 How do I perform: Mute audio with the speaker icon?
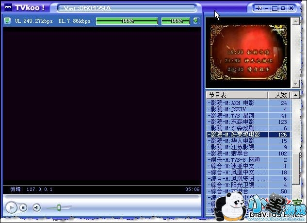[x=36, y=207]
